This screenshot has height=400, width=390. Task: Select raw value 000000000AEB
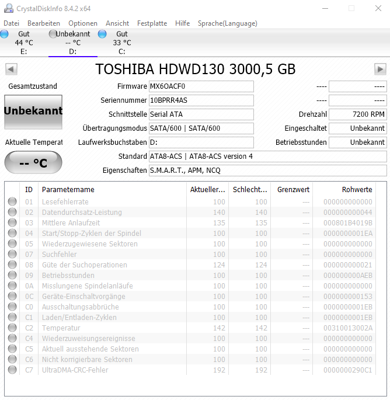(348, 275)
